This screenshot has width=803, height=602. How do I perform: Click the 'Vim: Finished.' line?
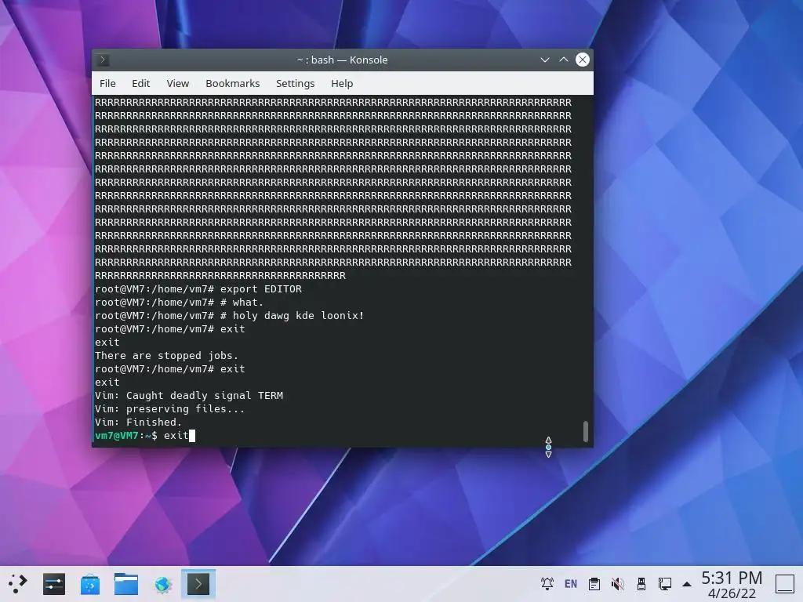click(x=138, y=422)
